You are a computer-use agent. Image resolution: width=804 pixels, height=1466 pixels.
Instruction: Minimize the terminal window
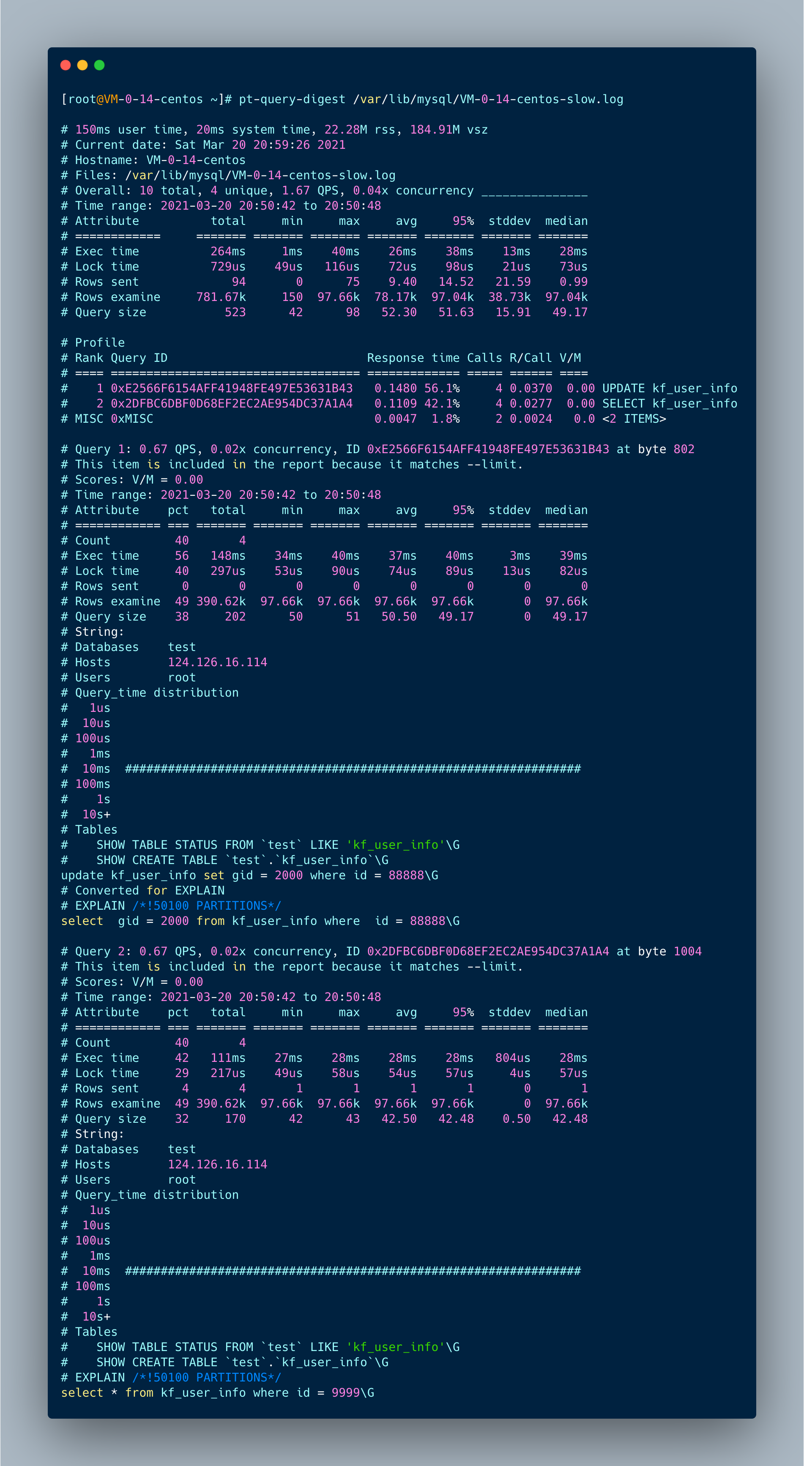82,65
